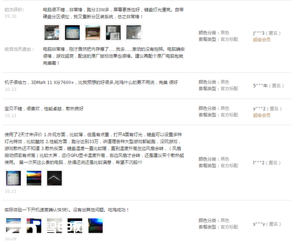View second photo in 10.09 review
The height and width of the screenshot is (245, 296).
click(34, 225)
